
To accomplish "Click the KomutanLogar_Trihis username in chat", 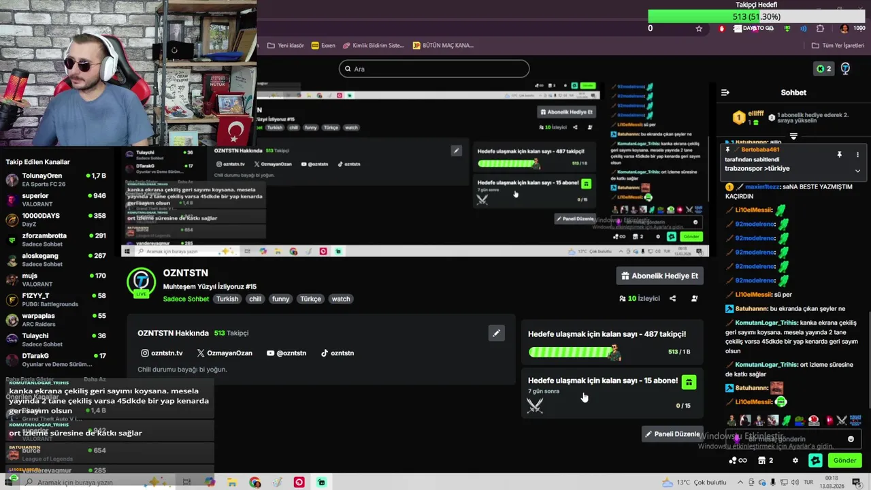I will pyautogui.click(x=766, y=322).
